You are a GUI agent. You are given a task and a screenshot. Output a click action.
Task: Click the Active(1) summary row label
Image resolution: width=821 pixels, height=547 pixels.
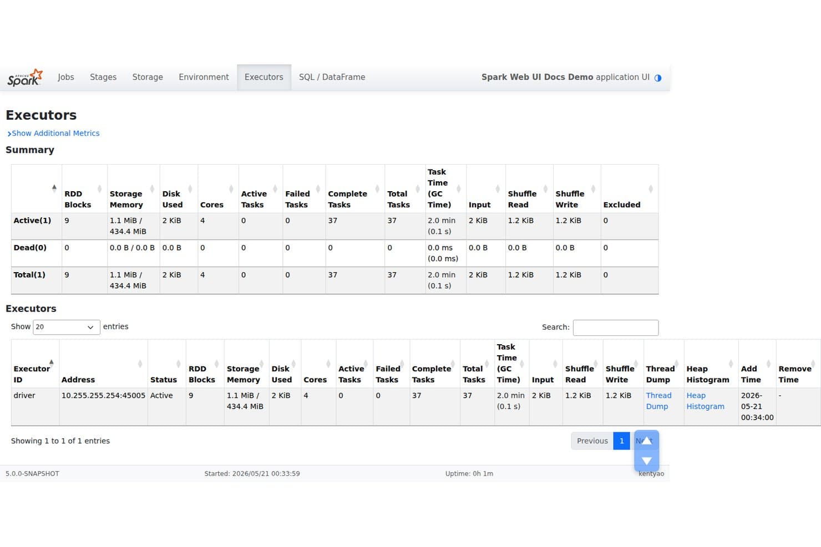click(32, 221)
